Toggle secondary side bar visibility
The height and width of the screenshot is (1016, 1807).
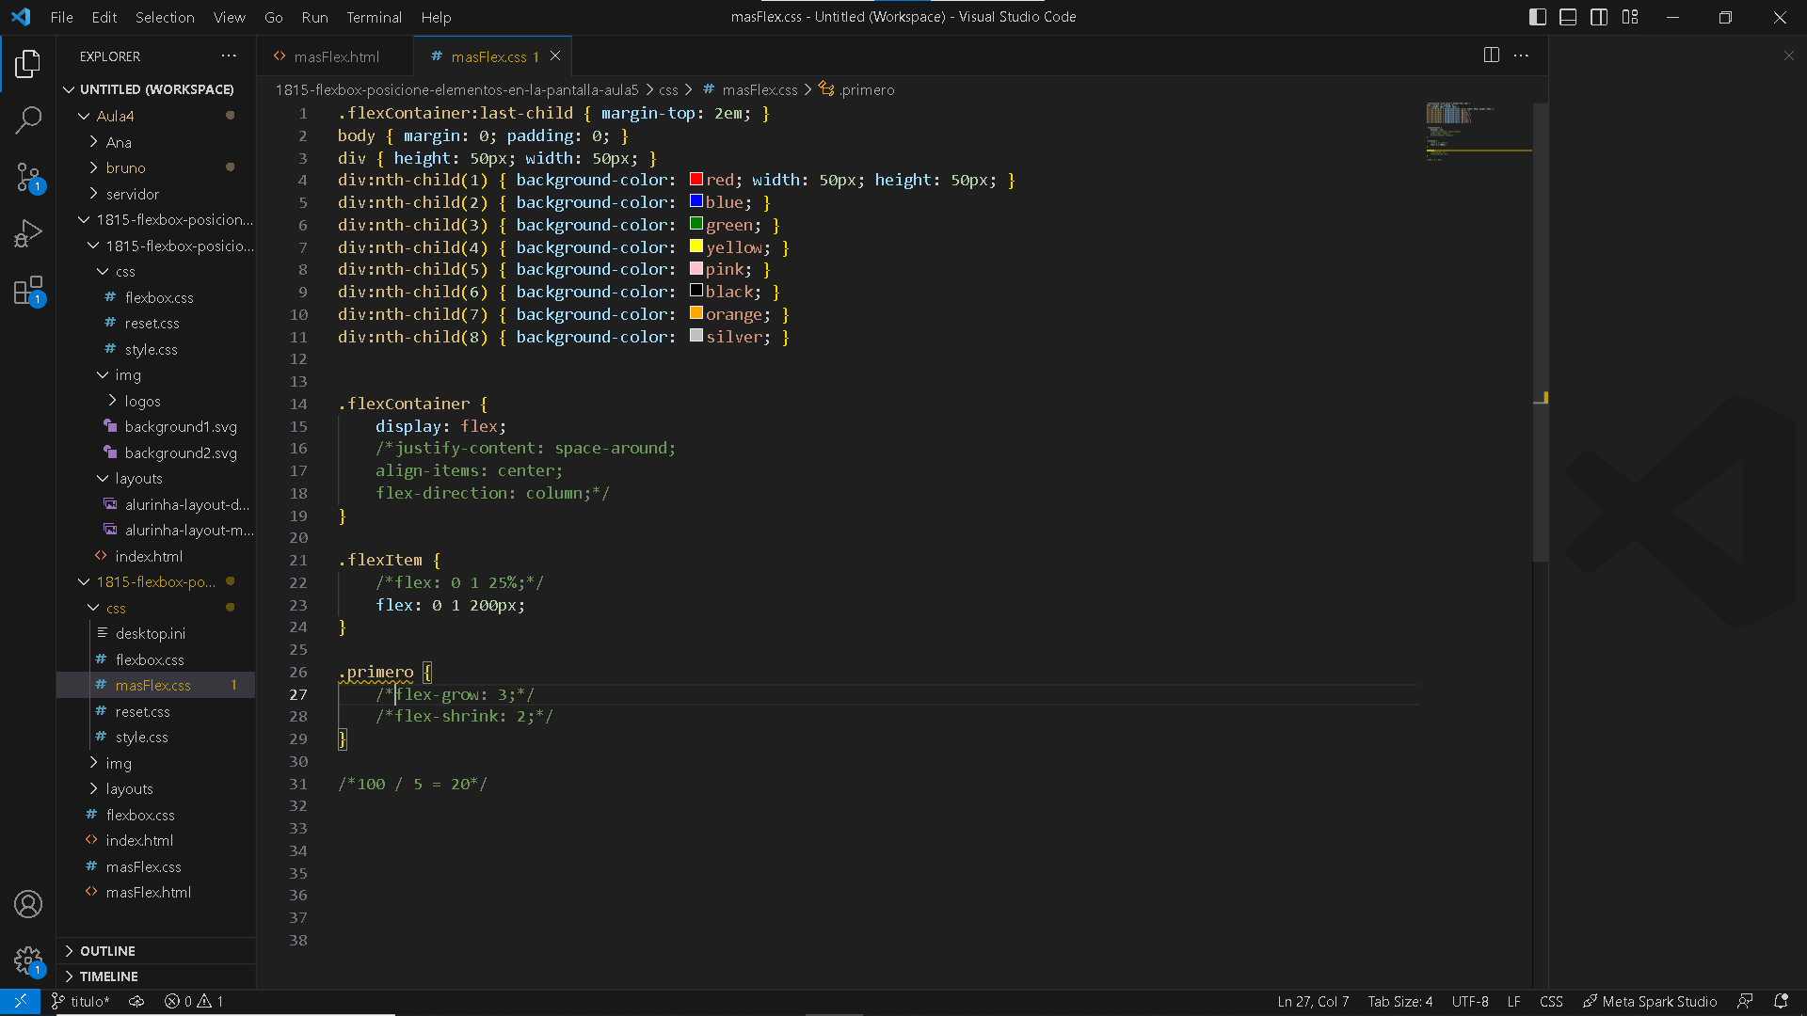click(1599, 17)
